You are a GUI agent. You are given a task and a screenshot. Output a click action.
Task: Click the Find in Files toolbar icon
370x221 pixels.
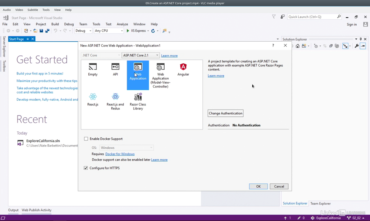click(165, 31)
